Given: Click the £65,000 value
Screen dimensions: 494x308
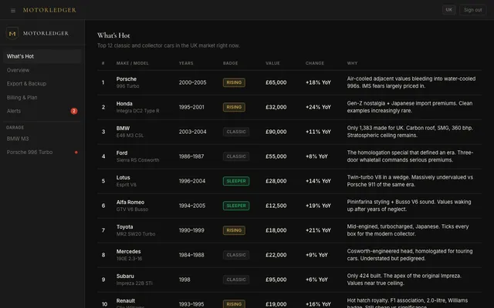Looking at the screenshot, I should [x=276, y=82].
